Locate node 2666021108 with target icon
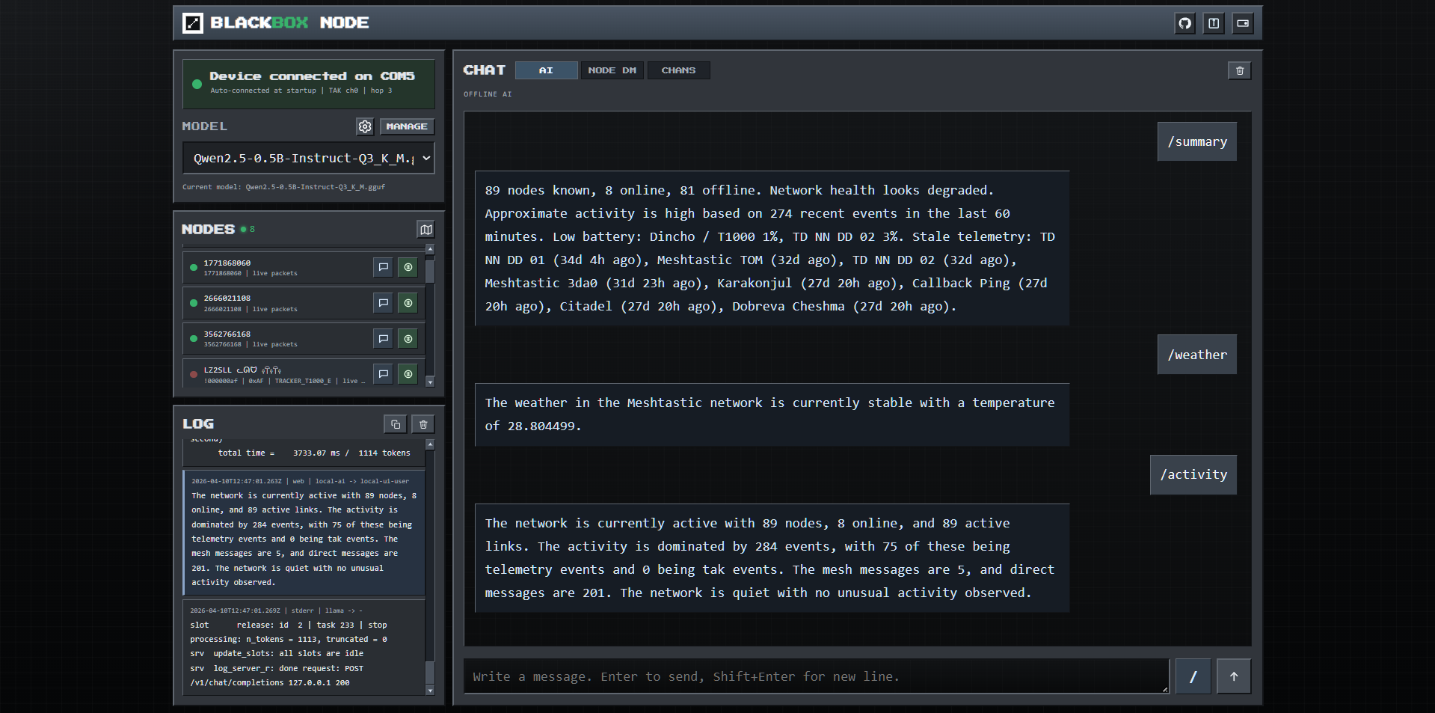1435x713 pixels. 408,303
